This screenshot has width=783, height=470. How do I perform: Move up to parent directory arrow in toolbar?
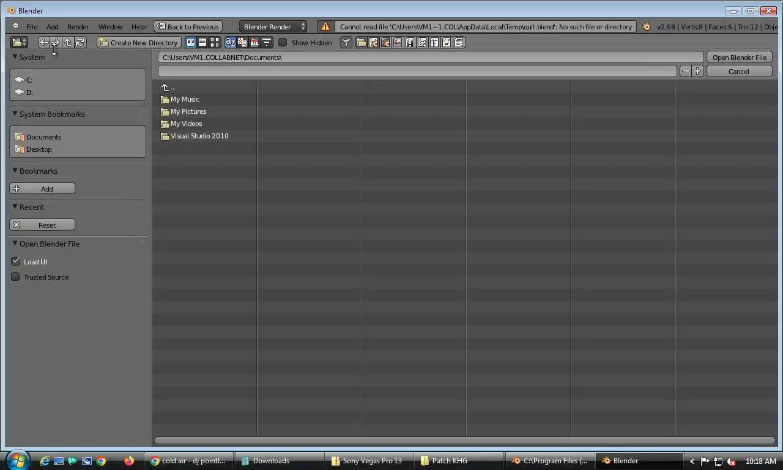point(68,42)
